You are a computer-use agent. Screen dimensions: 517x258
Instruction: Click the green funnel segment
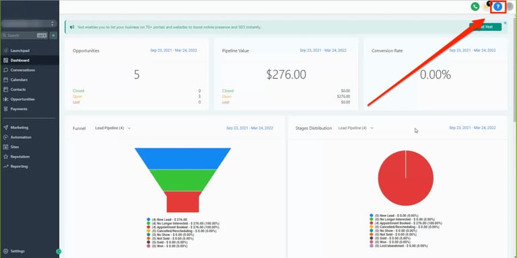182,180
